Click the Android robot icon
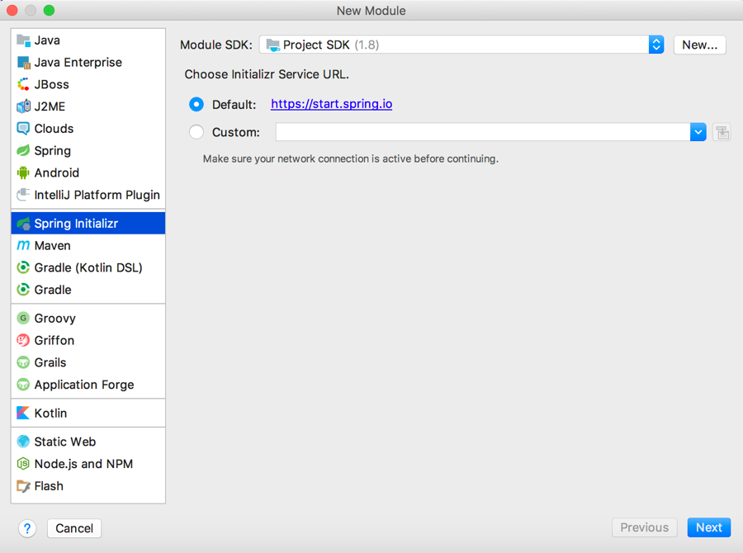The image size is (743, 553). pyautogui.click(x=23, y=173)
